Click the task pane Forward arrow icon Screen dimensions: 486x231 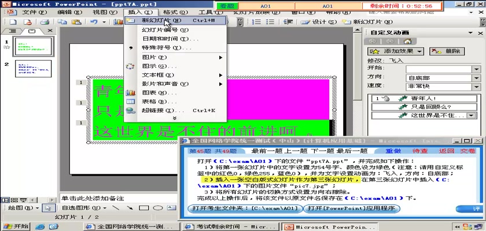(x=390, y=41)
